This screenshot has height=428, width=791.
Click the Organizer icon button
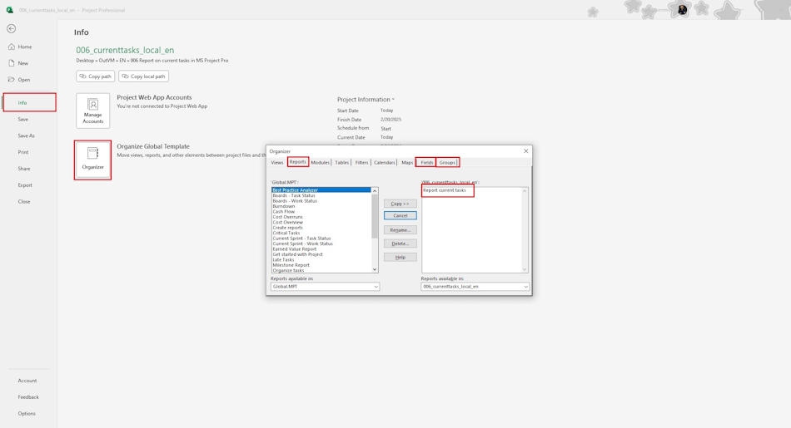click(92, 160)
